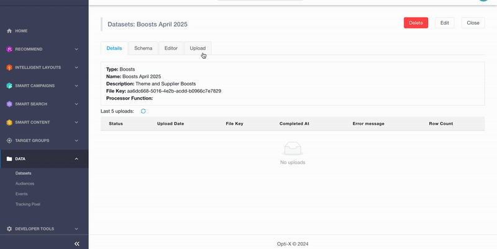Click the yellow Smart Content icon
497x249 pixels.
(x=9, y=122)
